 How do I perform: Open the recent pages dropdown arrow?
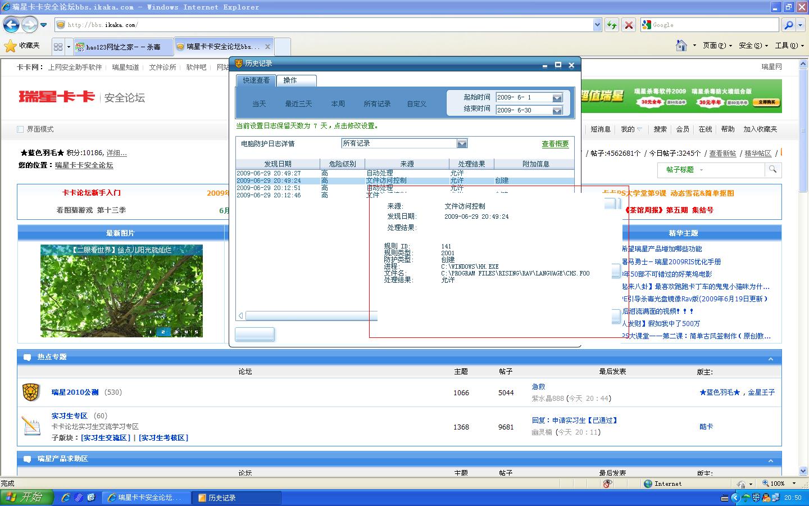[43, 25]
